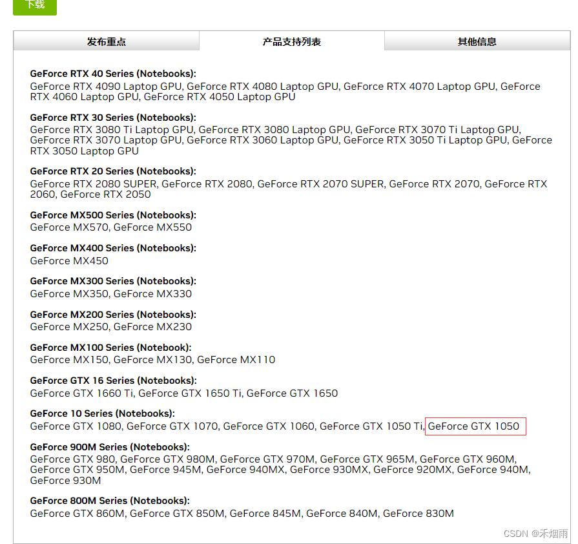
Task: Switch to the 发布重点 tab
Action: [x=106, y=41]
